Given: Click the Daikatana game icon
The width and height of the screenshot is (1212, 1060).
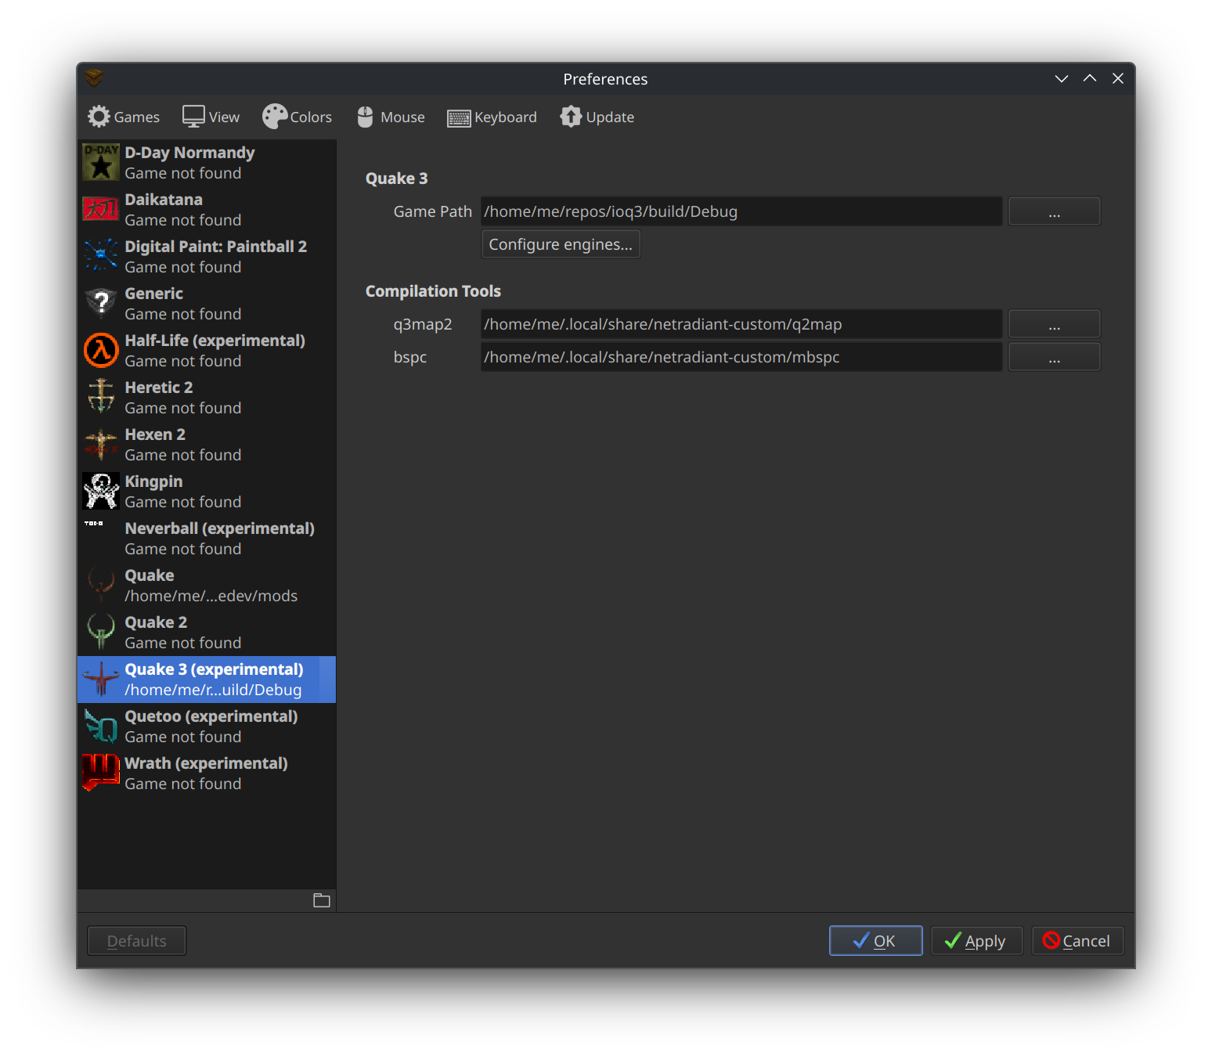Looking at the screenshot, I should [101, 210].
